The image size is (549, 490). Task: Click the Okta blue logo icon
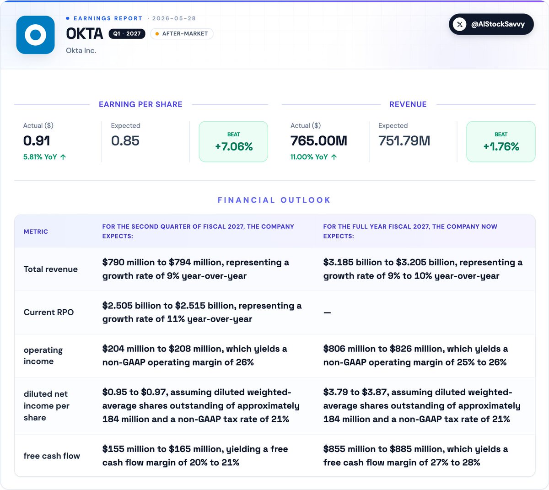(x=36, y=35)
